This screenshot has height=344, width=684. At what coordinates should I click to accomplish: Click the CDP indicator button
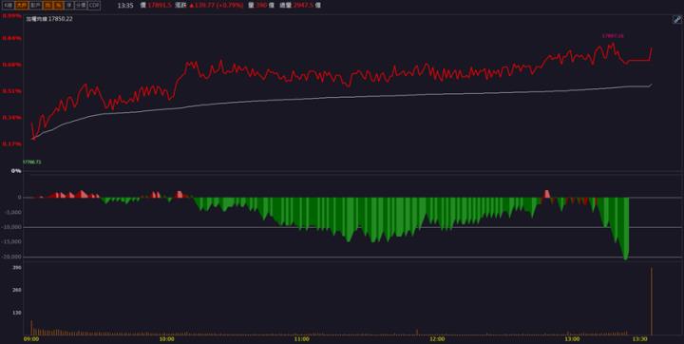pos(93,6)
